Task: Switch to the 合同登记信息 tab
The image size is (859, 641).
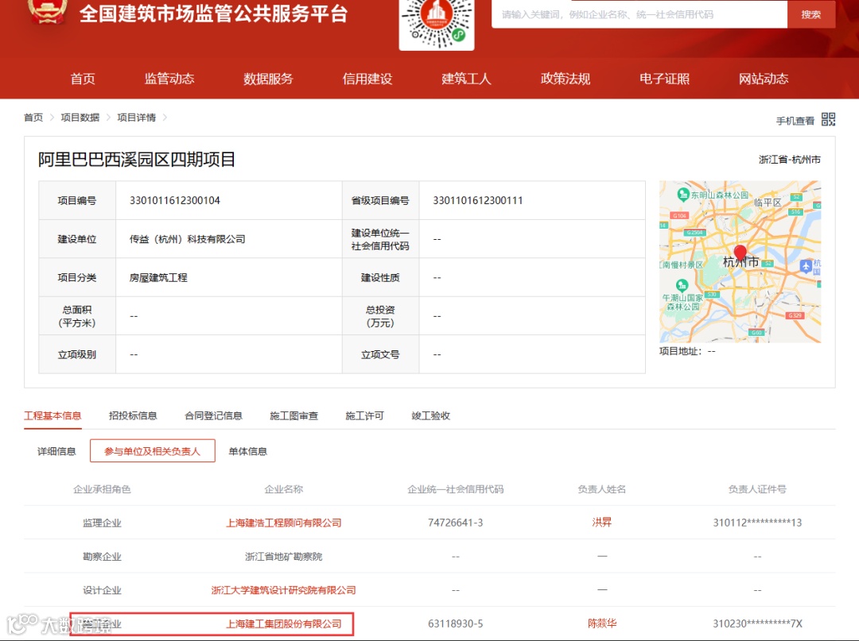Action: 214,415
